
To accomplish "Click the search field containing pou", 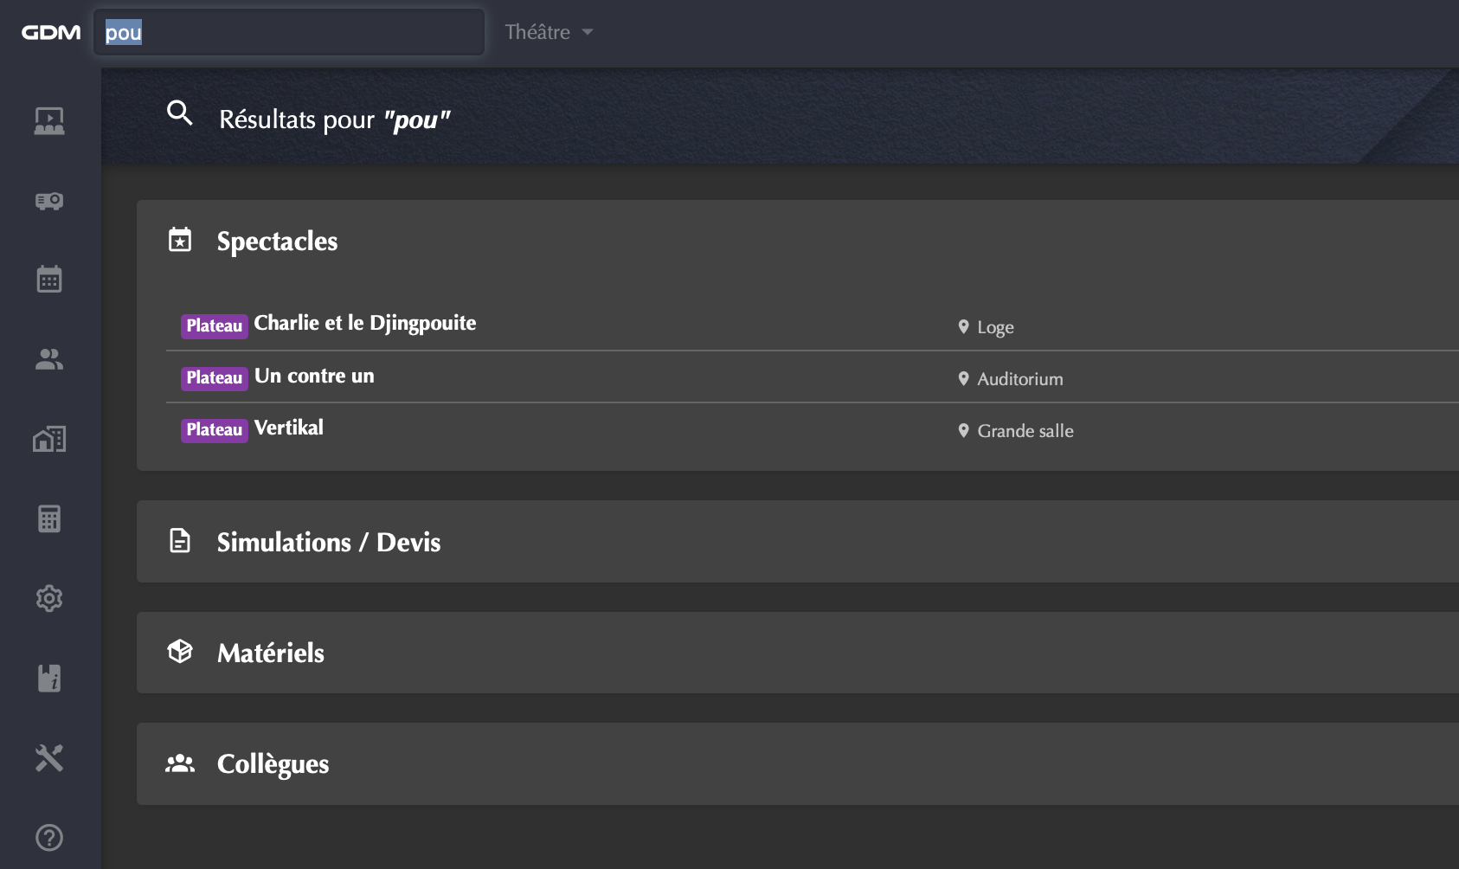I will [289, 33].
